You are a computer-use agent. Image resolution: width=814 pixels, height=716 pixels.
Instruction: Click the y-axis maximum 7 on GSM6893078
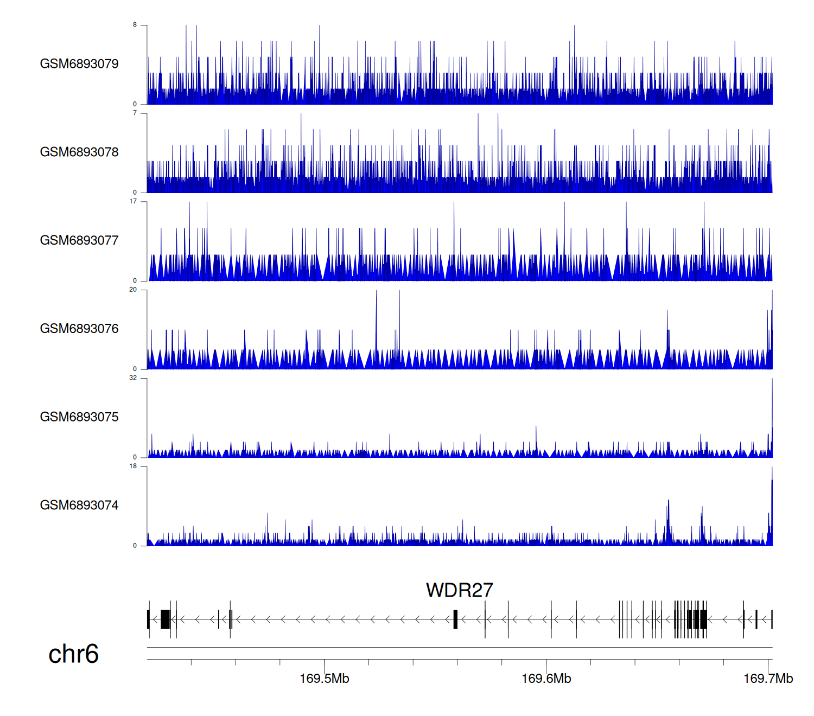135,113
